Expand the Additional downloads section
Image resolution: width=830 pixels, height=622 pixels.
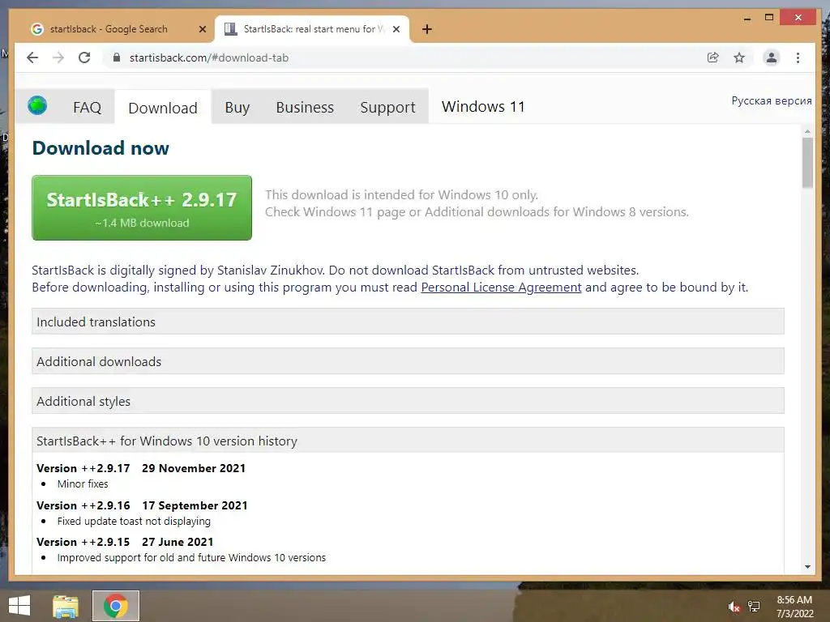click(x=409, y=361)
